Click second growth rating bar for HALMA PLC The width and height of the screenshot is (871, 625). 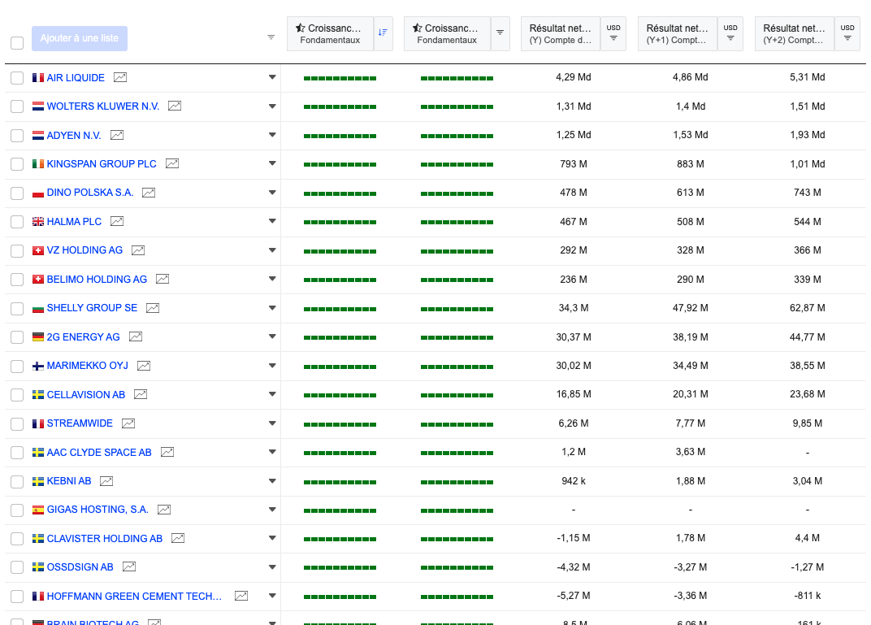tap(457, 222)
